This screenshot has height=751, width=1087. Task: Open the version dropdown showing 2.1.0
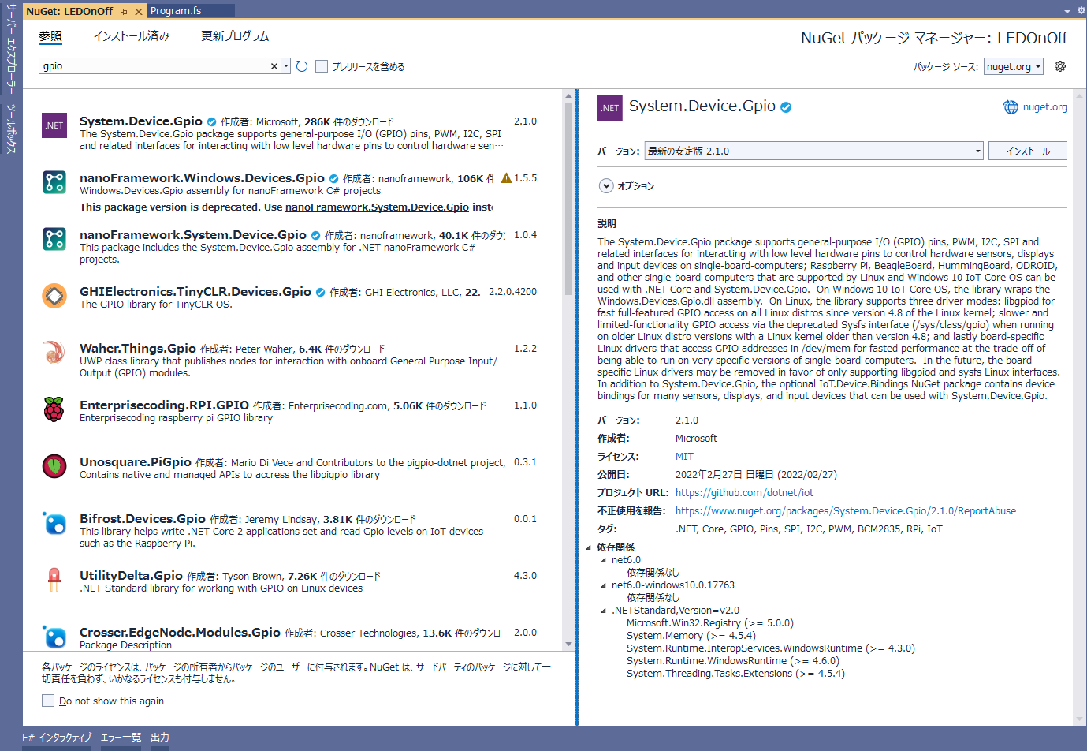[x=813, y=151]
